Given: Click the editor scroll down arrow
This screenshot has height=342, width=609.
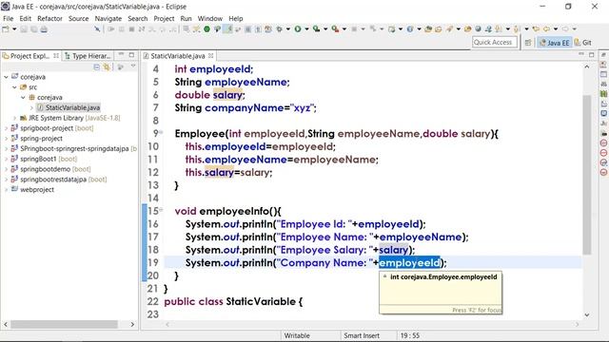Looking at the screenshot, I should coord(587,314).
